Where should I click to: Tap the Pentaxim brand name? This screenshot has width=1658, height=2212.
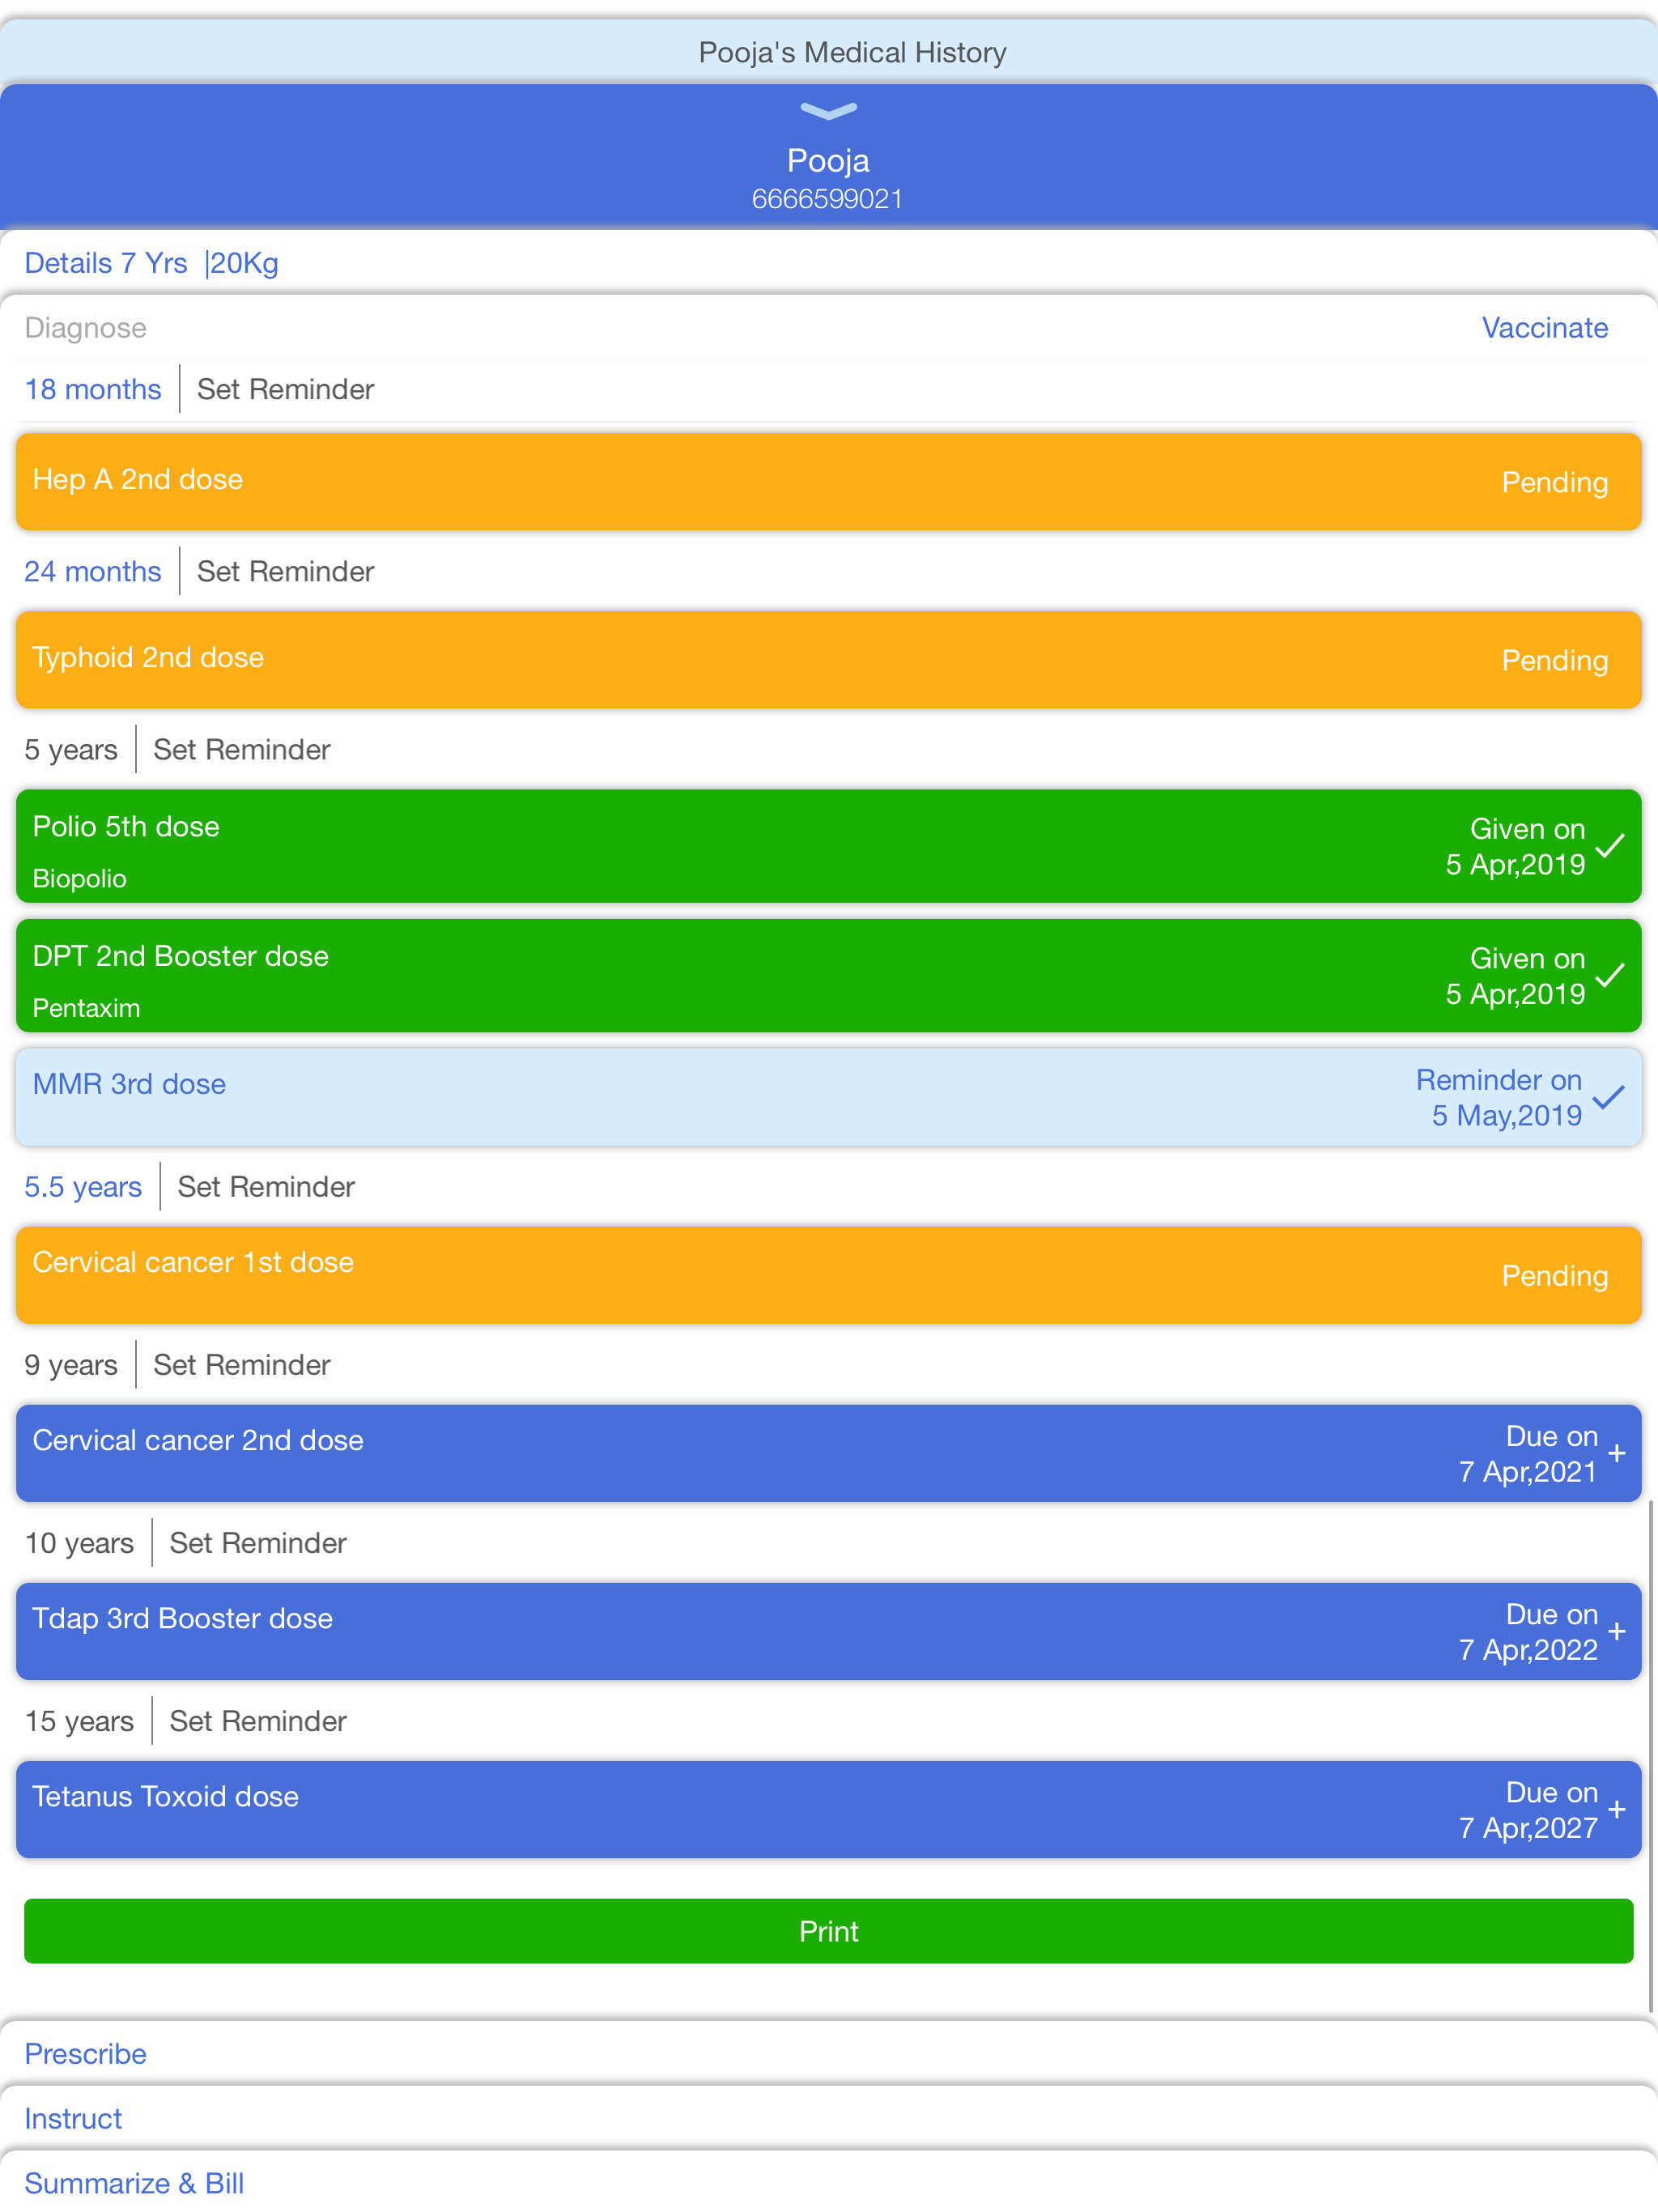87,1008
